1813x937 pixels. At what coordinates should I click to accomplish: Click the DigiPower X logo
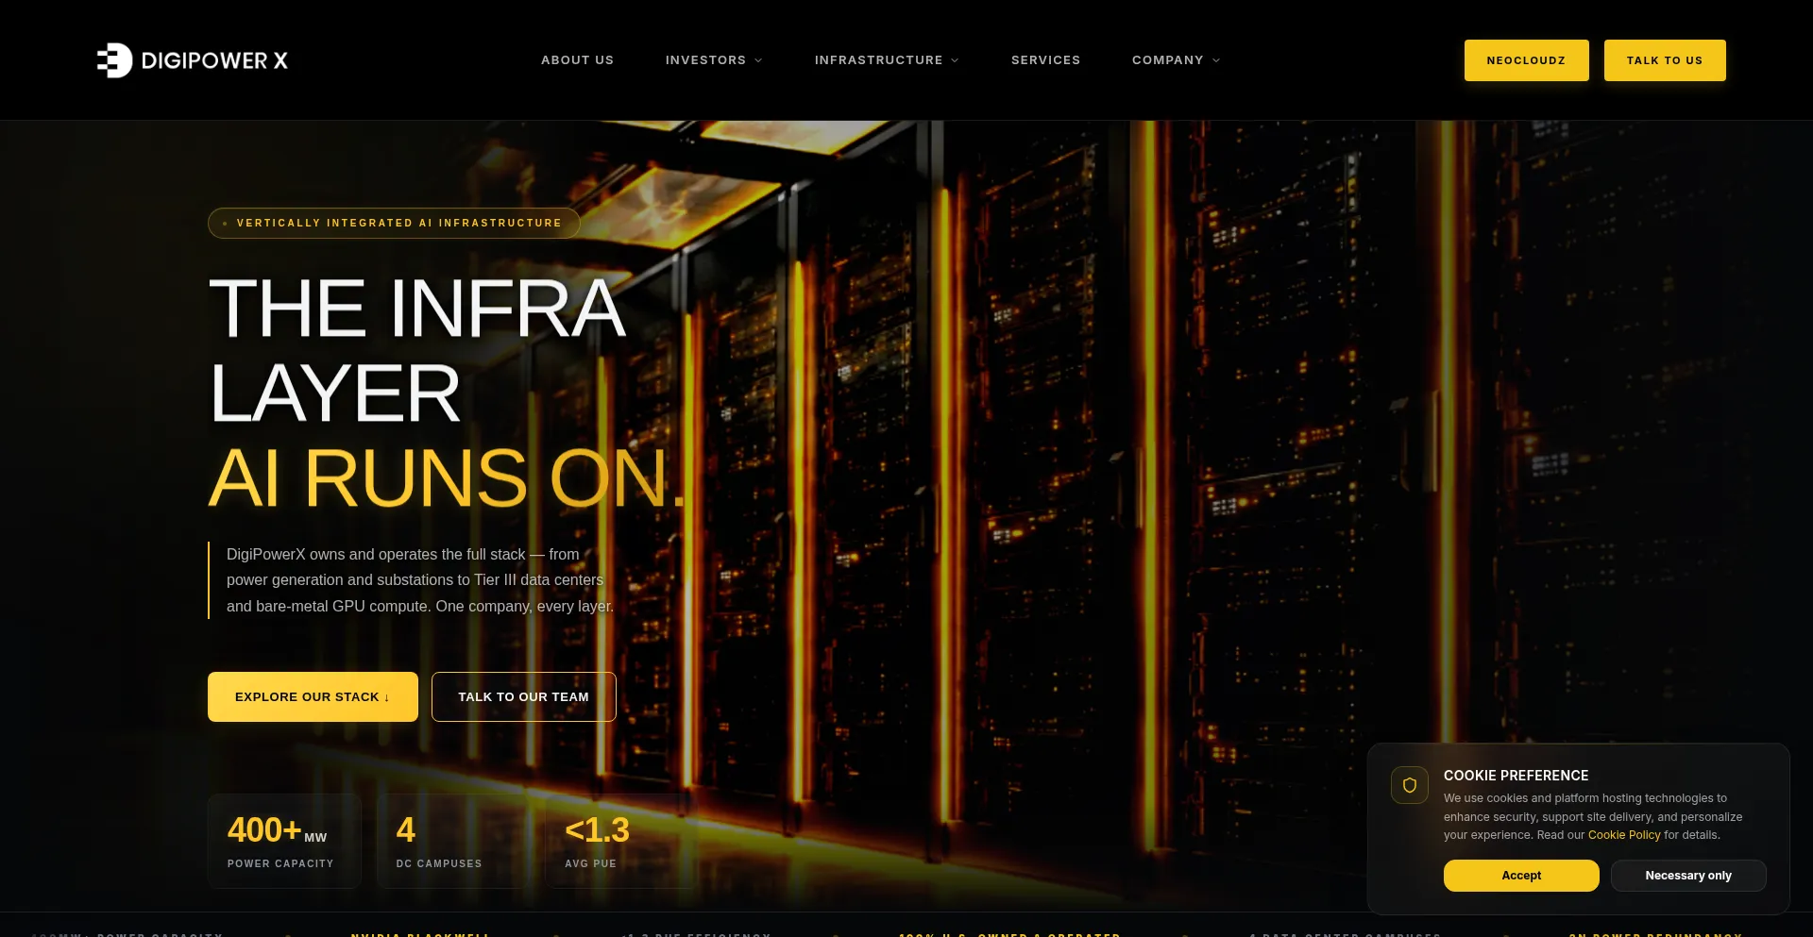(x=193, y=60)
